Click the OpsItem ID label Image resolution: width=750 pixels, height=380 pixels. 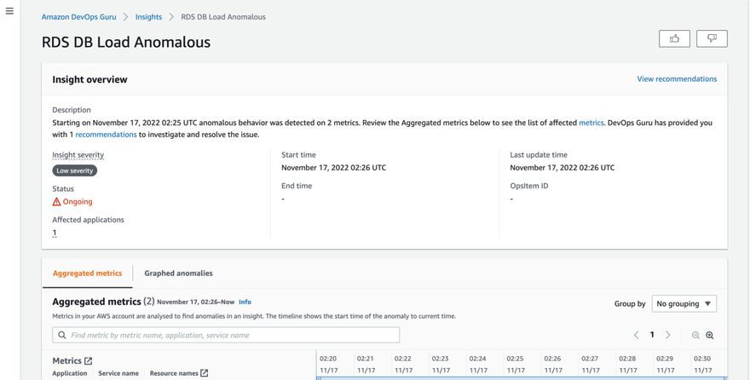coord(529,186)
